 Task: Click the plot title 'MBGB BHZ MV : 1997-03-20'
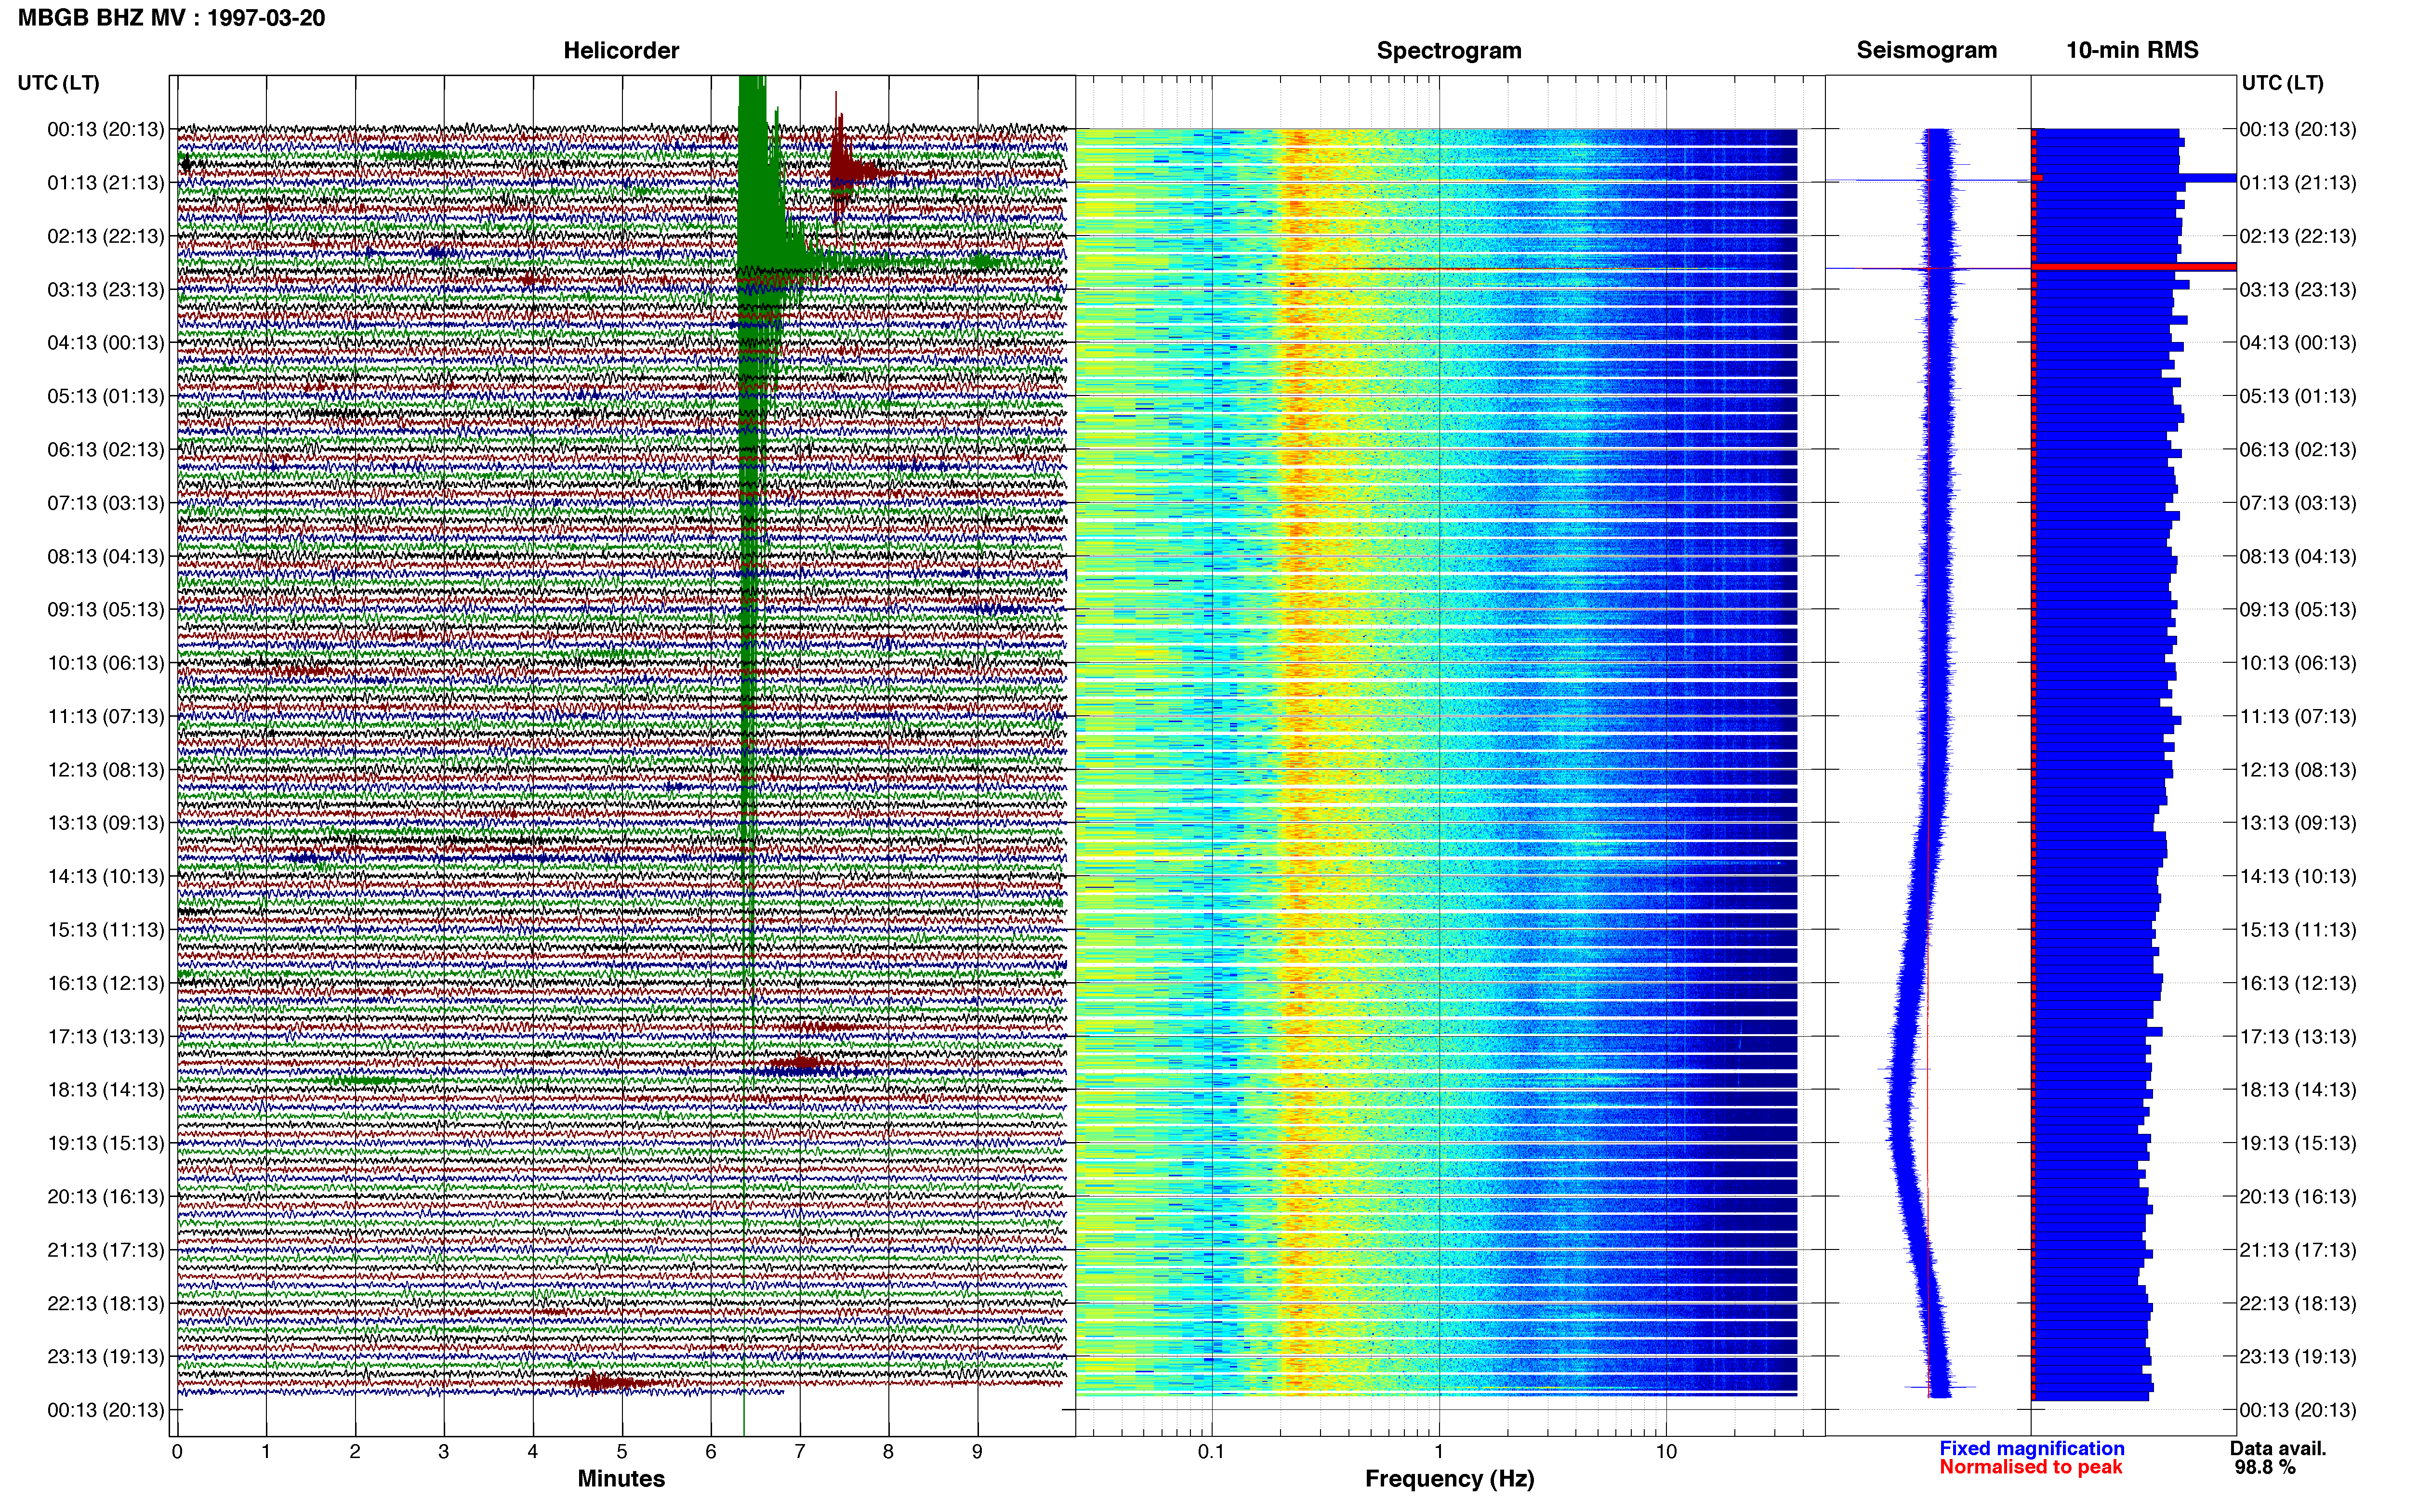[x=171, y=18]
